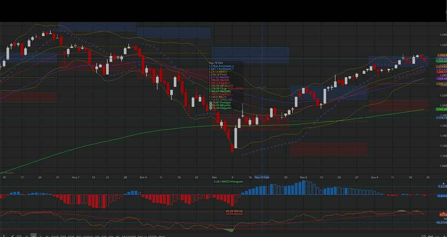The image size is (447, 237).
Task: Close the RSI(14) indicator panel
Action: point(443,213)
